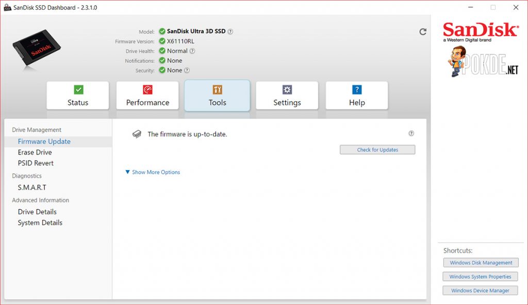This screenshot has height=305, width=528.
Task: Click the SanDisk logo
Action: [x=481, y=31]
